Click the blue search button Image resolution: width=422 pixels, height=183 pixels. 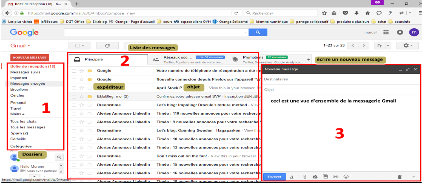[x=259, y=33]
